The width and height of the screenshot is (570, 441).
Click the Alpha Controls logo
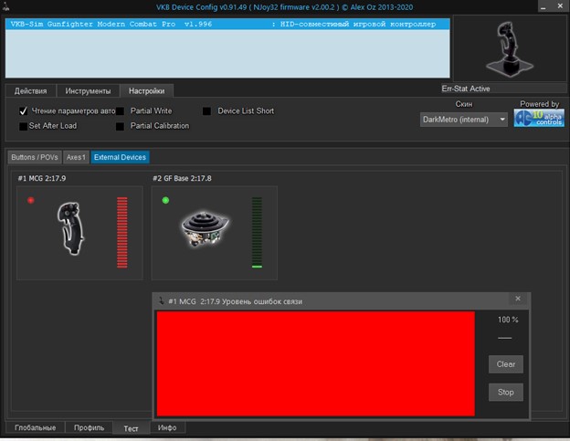click(x=539, y=118)
